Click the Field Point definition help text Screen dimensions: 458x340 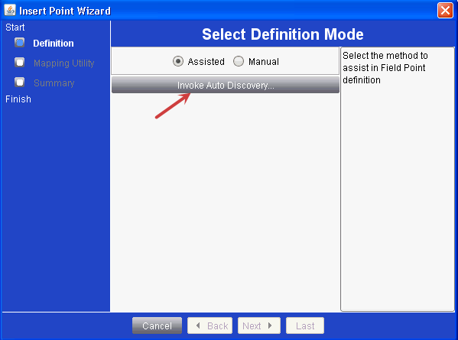[x=385, y=67]
